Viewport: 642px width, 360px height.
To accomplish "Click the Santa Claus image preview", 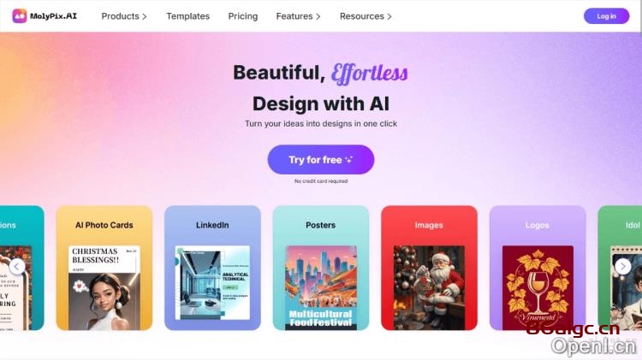I will coord(429,287).
